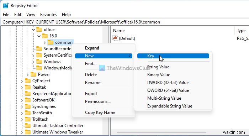This screenshot has height=136, width=249.
Task: Create a new QWORD (64-bit) Value
Action: [168, 90]
